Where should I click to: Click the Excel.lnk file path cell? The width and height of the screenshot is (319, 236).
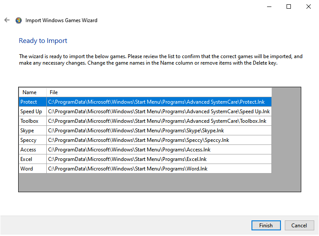tap(159, 159)
